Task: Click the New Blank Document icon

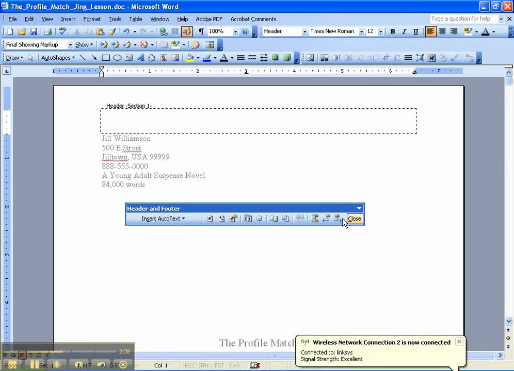Action: (x=10, y=31)
